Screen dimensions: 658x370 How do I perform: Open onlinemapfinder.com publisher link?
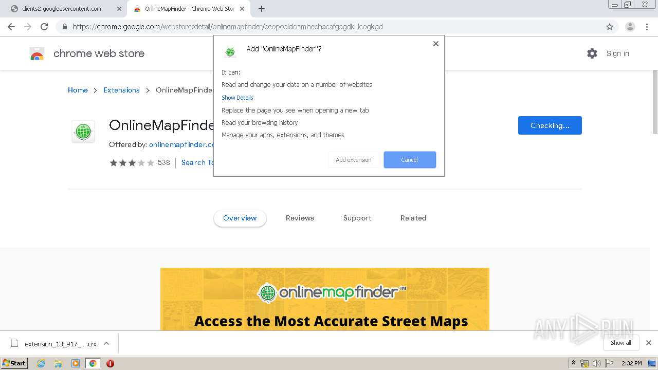pos(181,144)
